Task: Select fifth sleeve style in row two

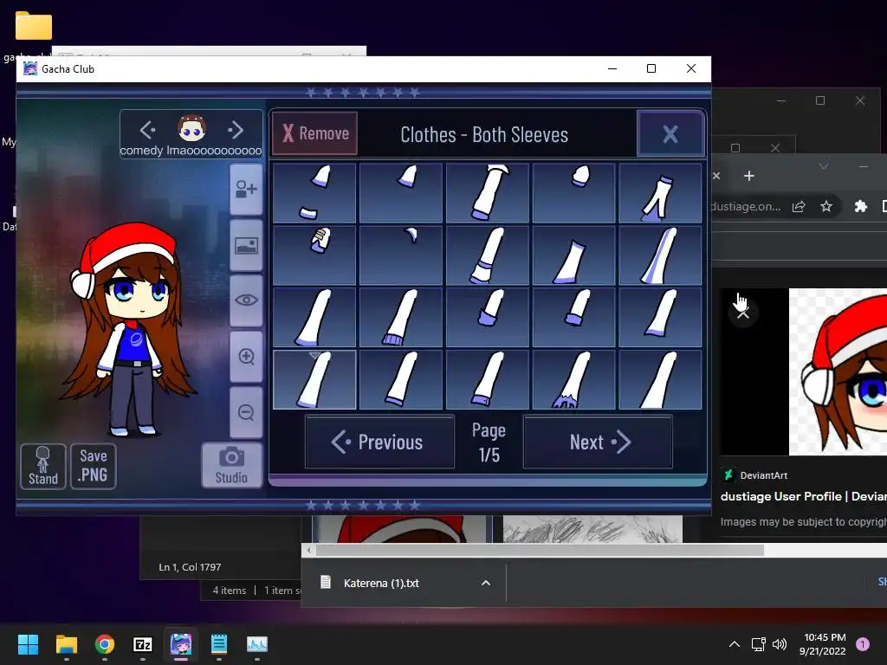Action: (x=661, y=255)
